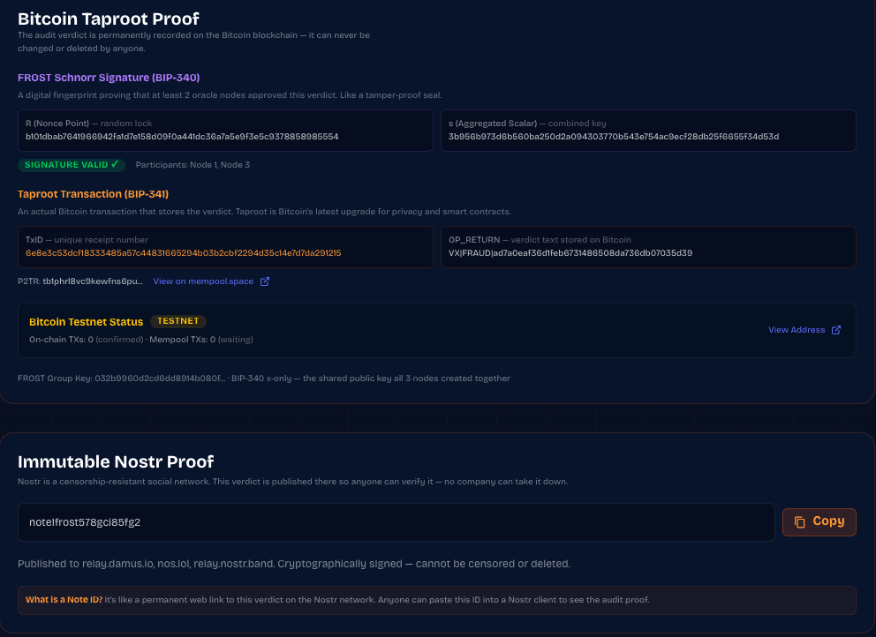Click the What is a Note ID? label
The height and width of the screenshot is (637, 876).
[x=64, y=600]
